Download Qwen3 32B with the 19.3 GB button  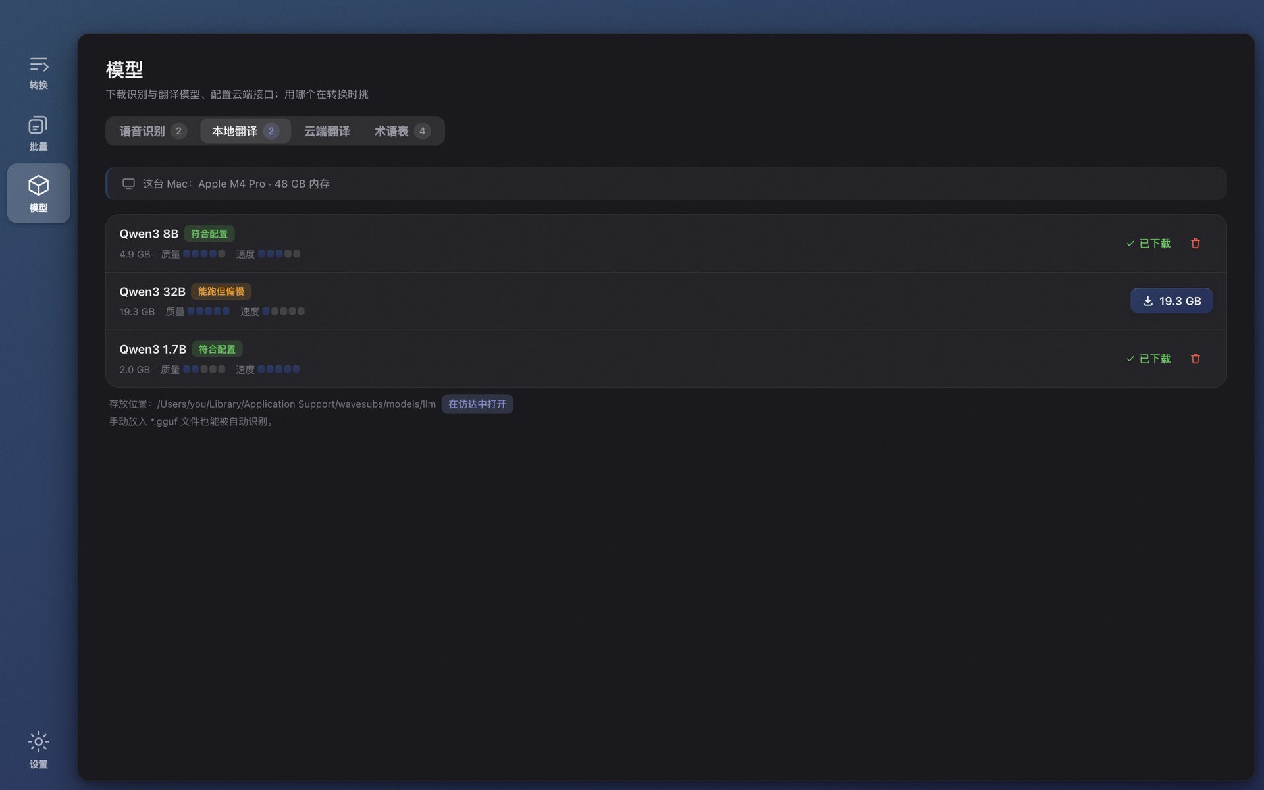1171,301
